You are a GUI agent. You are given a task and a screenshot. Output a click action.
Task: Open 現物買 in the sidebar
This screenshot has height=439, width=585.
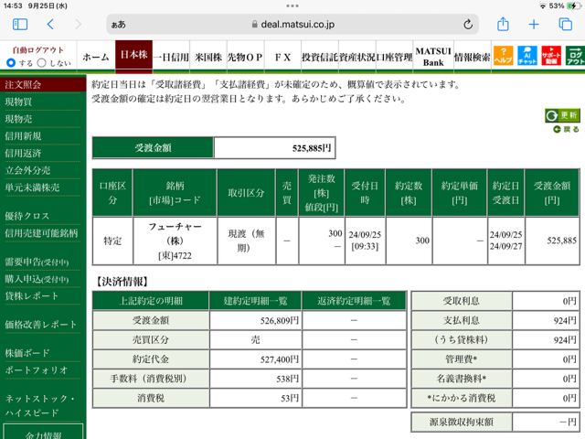pos(18,102)
